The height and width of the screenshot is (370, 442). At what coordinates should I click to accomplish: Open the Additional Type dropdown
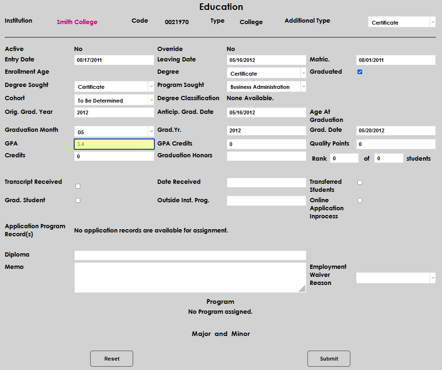[401, 22]
